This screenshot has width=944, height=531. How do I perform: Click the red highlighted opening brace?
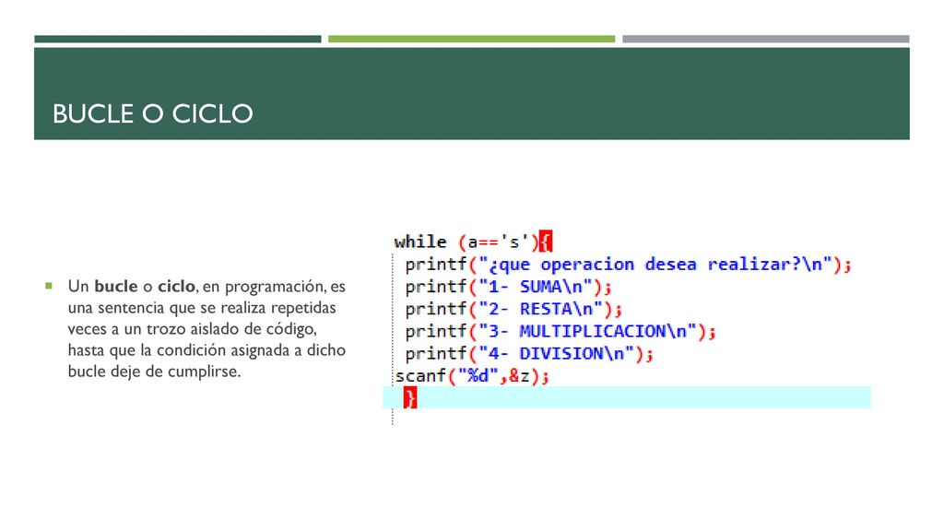tap(546, 242)
